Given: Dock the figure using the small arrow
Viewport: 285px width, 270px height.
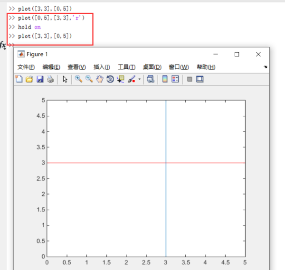Looking at the screenshot, I should tap(266, 67).
